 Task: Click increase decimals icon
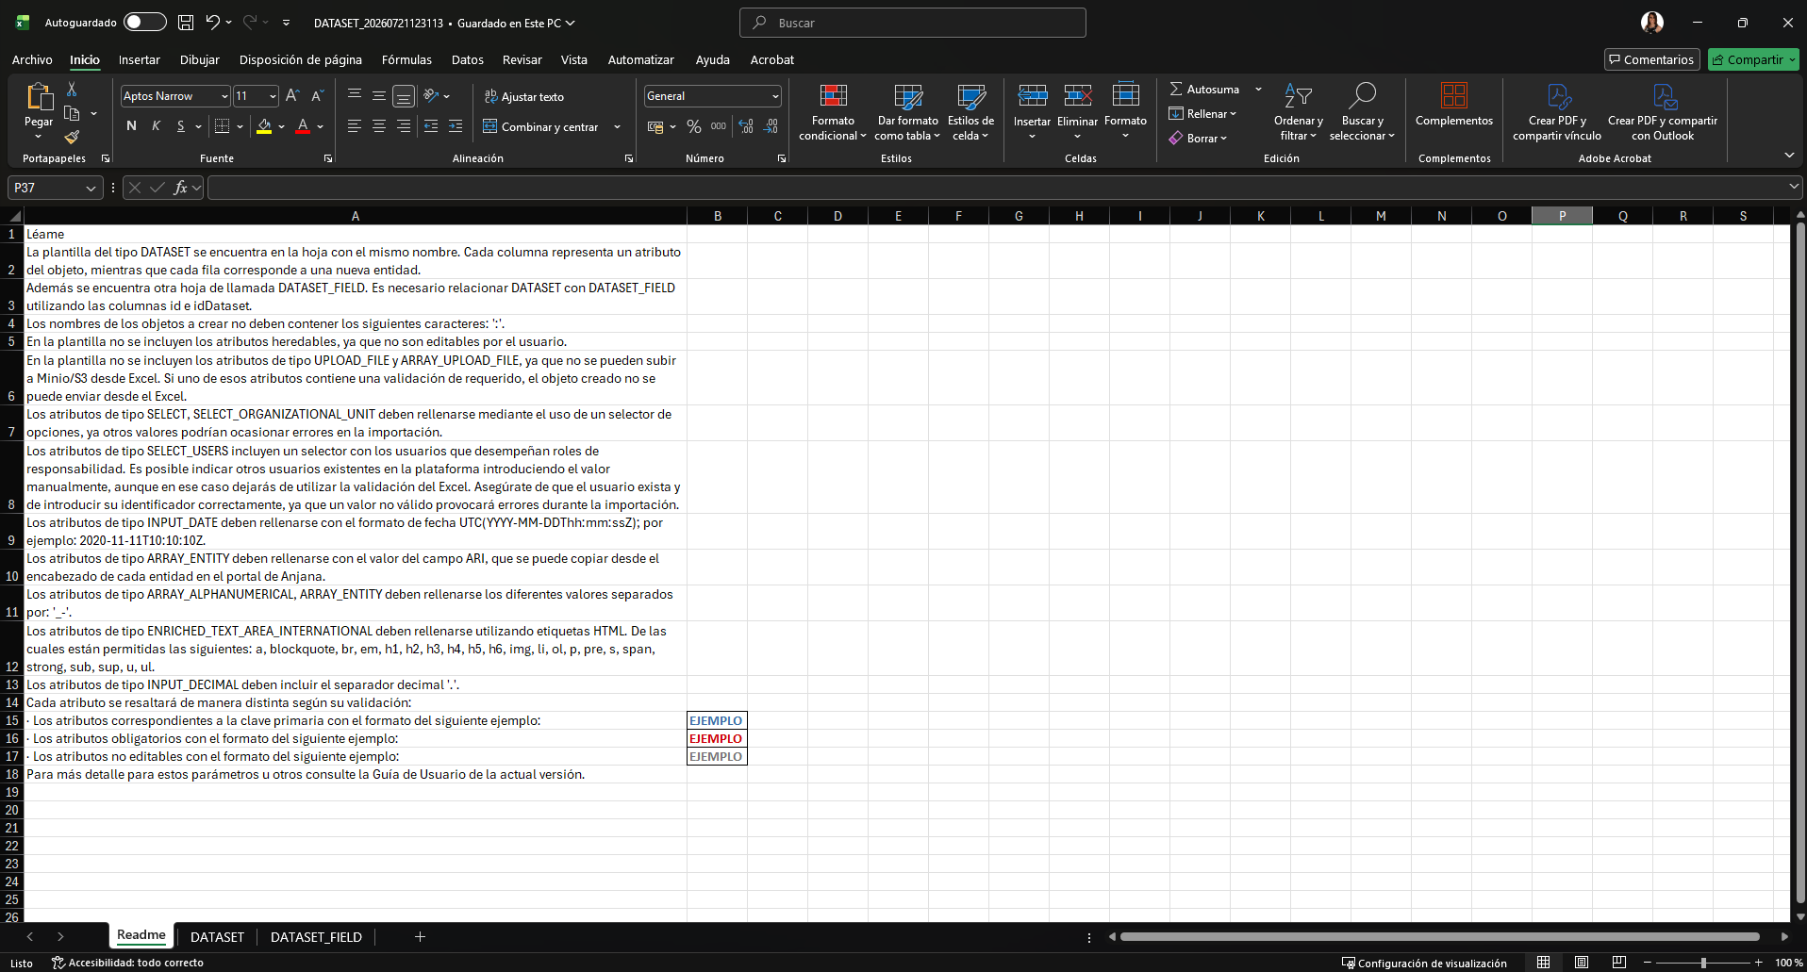coord(746,126)
